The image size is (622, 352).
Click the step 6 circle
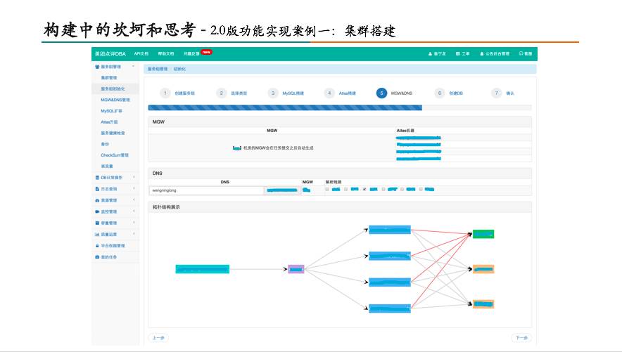click(440, 93)
